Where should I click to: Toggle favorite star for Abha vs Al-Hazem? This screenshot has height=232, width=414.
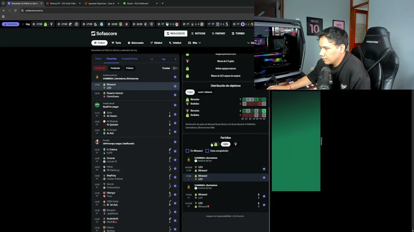tap(175, 114)
